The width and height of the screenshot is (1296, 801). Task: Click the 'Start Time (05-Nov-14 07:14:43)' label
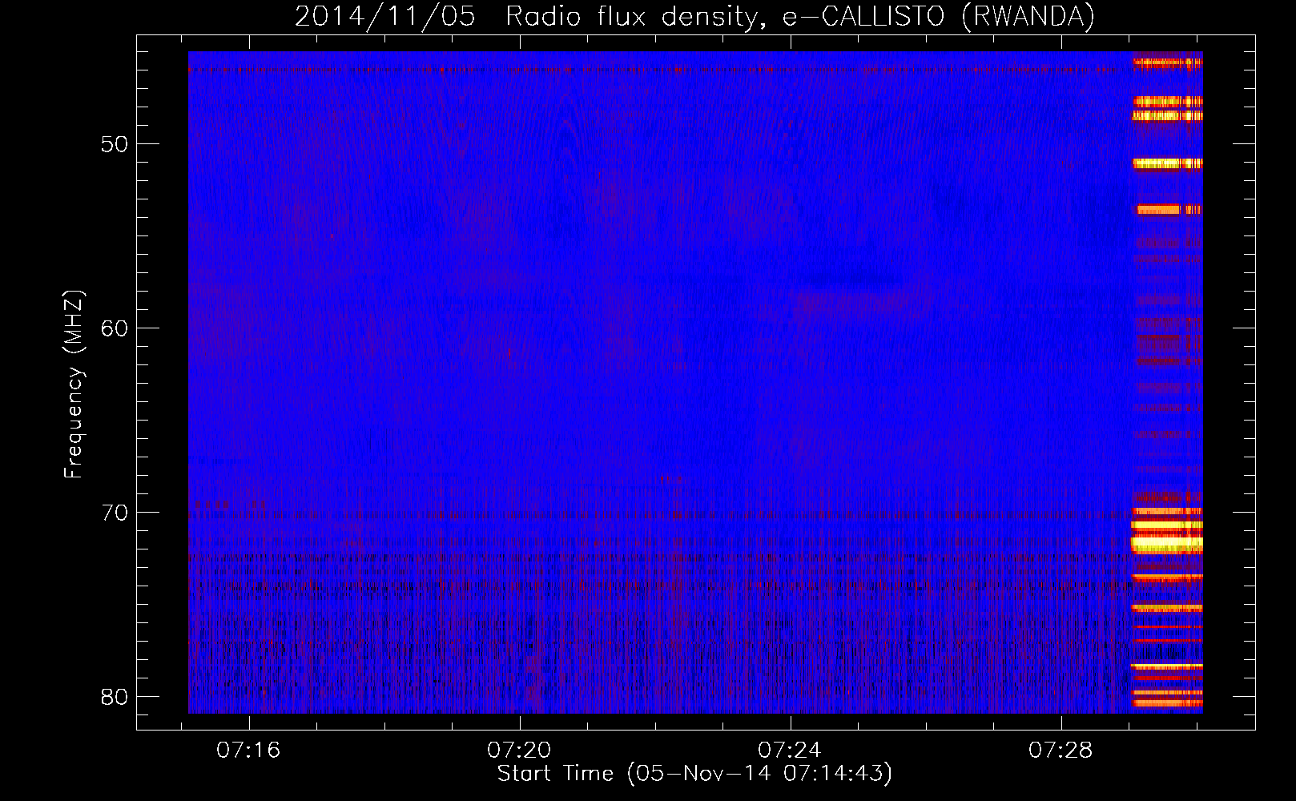[694, 774]
